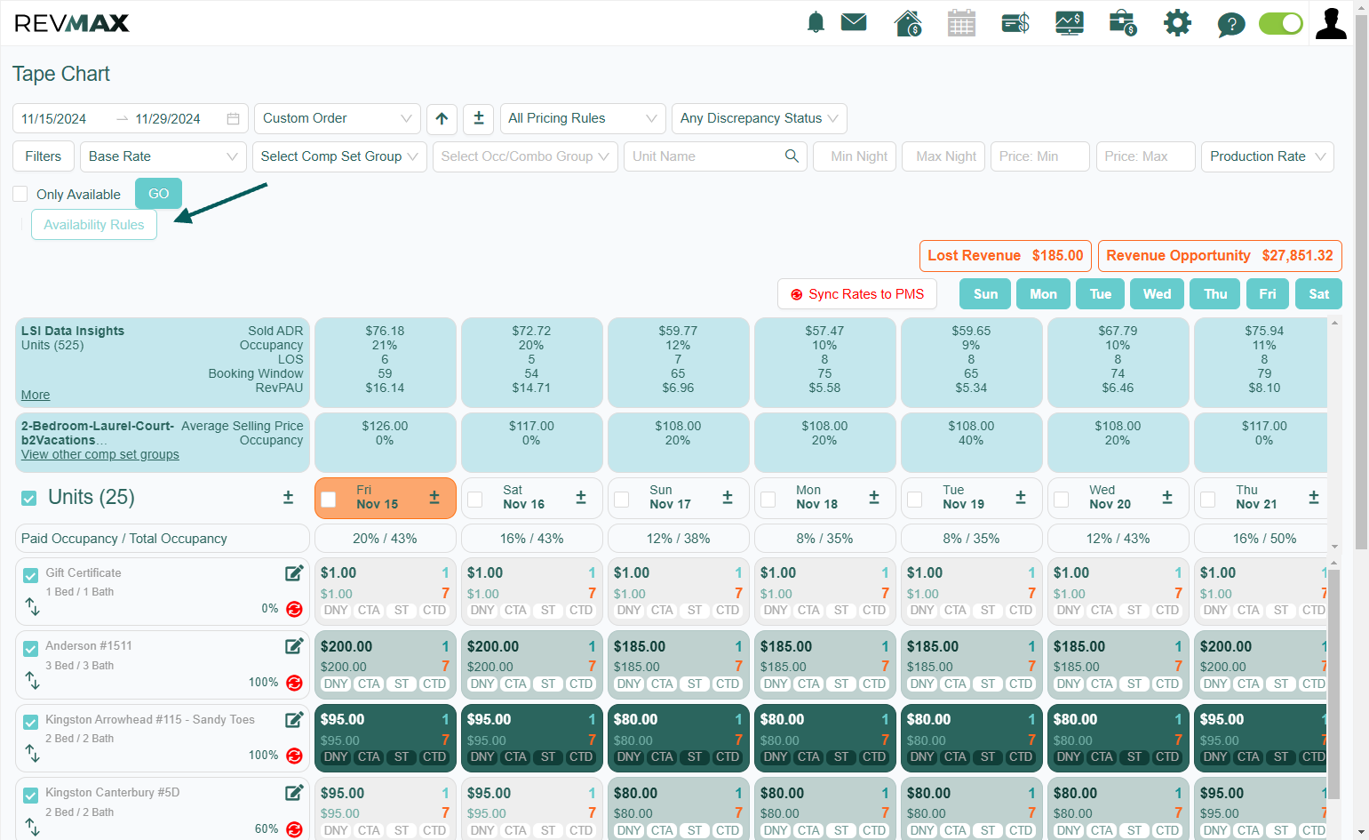The height and width of the screenshot is (840, 1369).
Task: Open the house pricing icon
Action: 908,23
